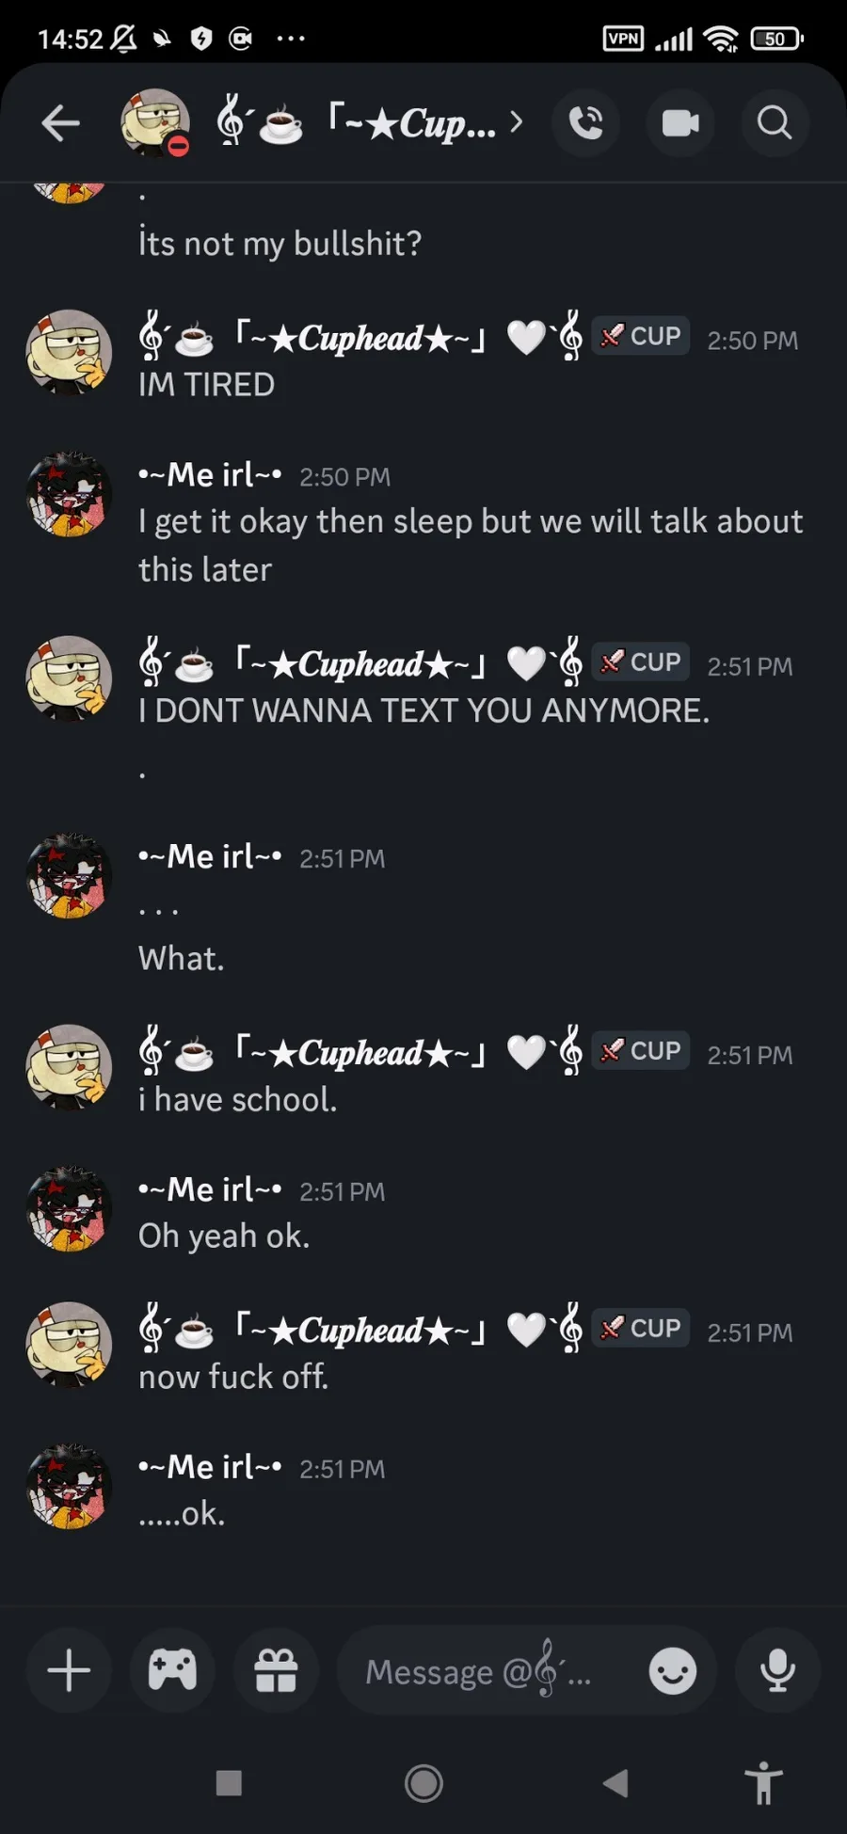847x1834 pixels.
Task: Tap the accessibility shortcut figure icon
Action: (763, 1782)
